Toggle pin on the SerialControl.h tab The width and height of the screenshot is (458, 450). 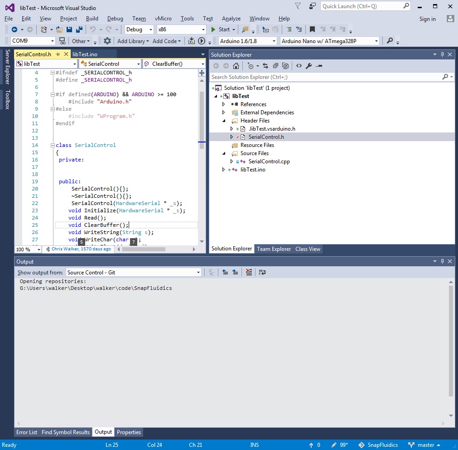pyautogui.click(x=58, y=54)
